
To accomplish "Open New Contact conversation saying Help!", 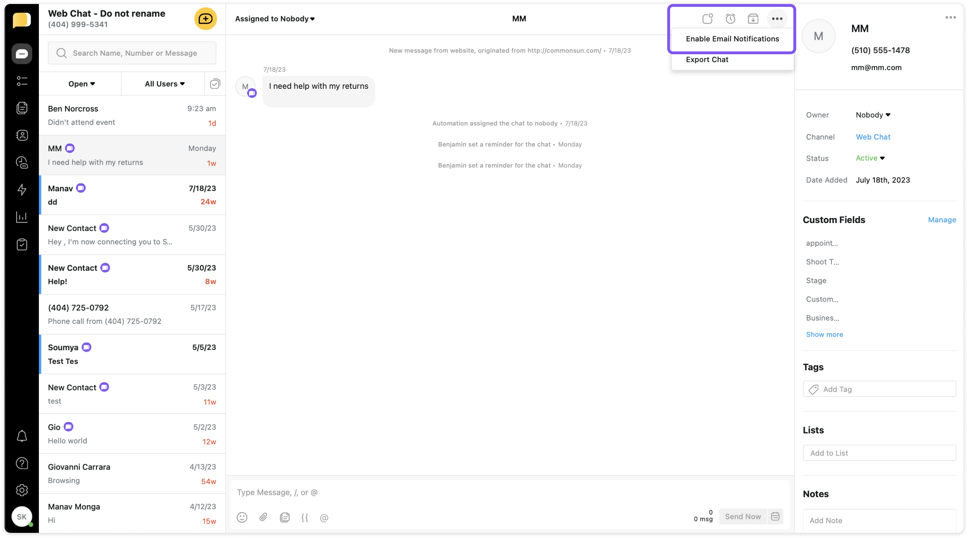I will click(132, 274).
